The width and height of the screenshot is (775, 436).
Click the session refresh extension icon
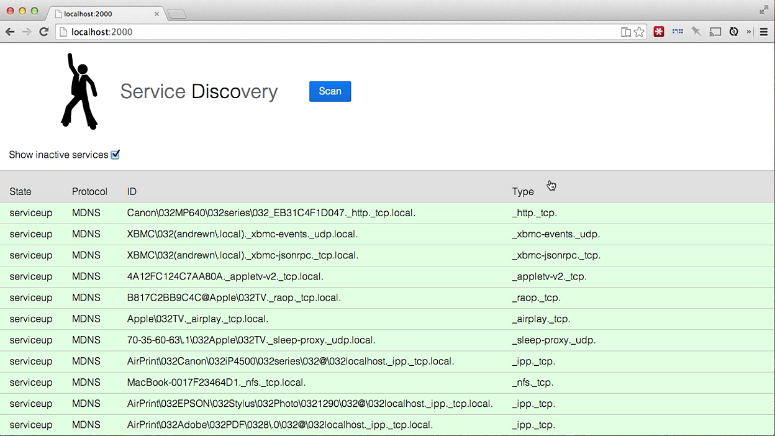(734, 32)
